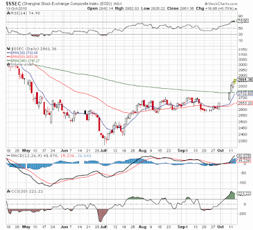The height and width of the screenshot is (230, 253).
Task: Click the red 15.236 MACD signal value
Action: click(67, 156)
